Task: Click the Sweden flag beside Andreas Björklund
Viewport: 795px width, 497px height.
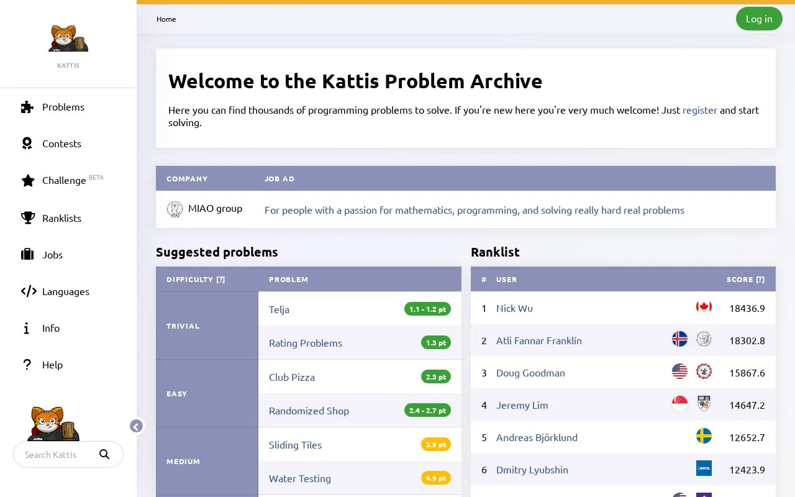Action: pyautogui.click(x=704, y=436)
